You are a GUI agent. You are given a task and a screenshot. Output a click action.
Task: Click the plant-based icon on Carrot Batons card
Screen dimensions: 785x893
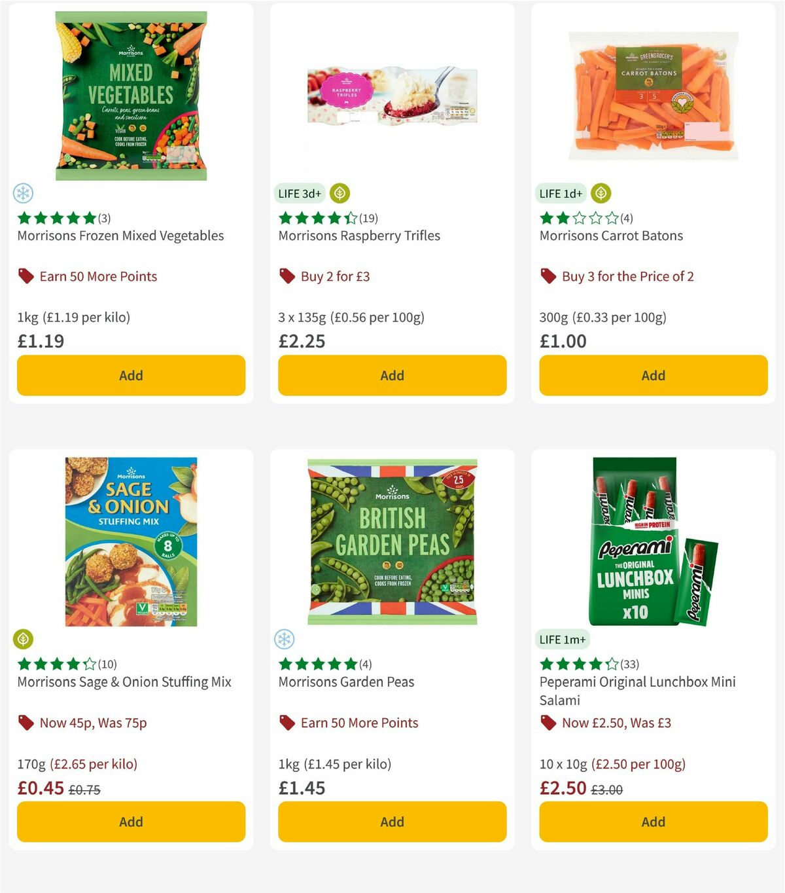(601, 192)
